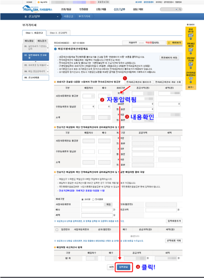Open the 신고/납부 top menu

click(x=119, y=9)
